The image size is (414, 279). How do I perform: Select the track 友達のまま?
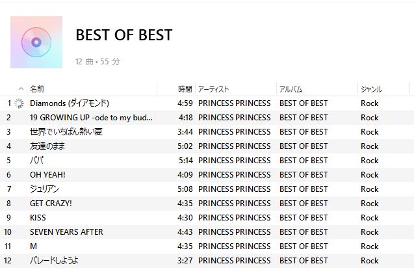[x=47, y=146]
